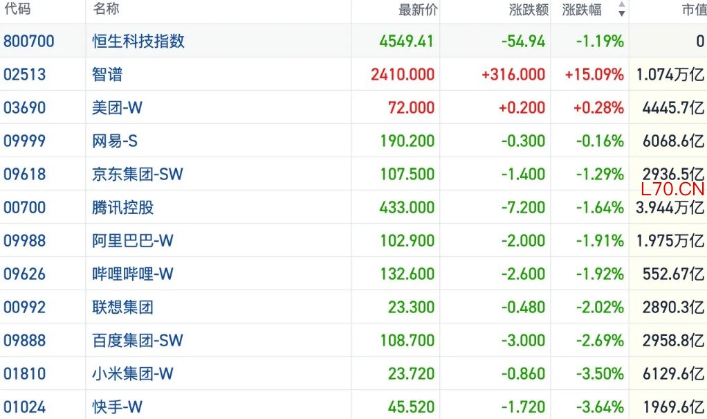
Task: Open stock 联想集团
Action: point(122,307)
